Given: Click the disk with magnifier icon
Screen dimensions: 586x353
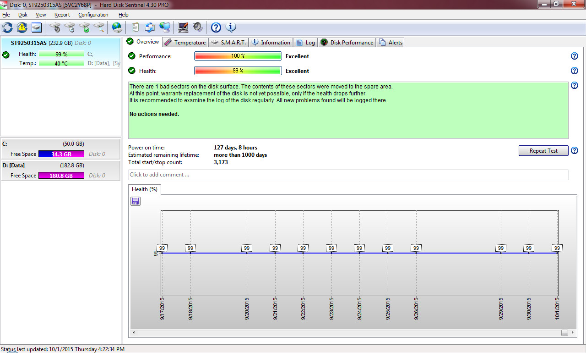Looking at the screenshot, I should 99,28.
